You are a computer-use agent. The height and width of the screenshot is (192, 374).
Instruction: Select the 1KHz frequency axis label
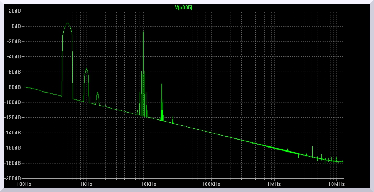point(87,184)
